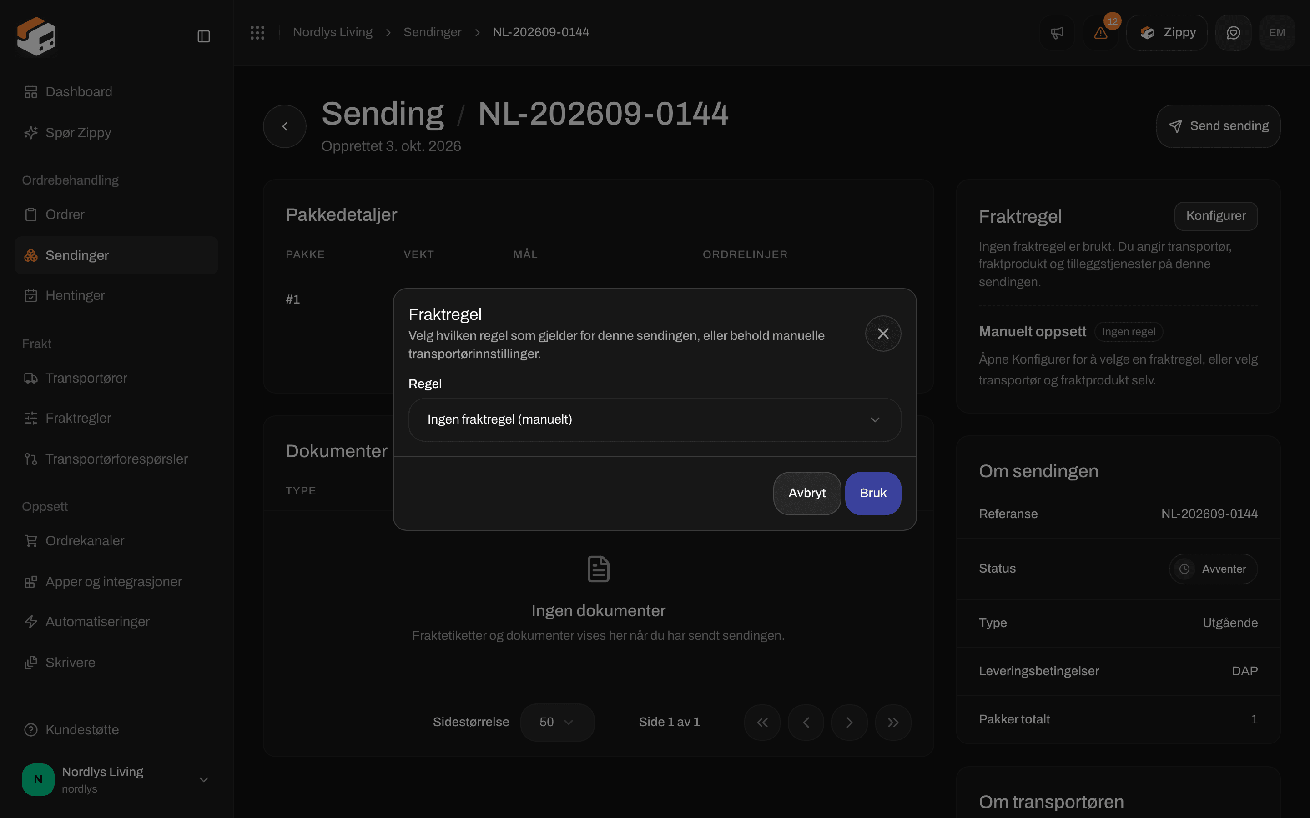Screen dimensions: 1310x818
Task: Go back with the arrow next to Sending
Action: [x=285, y=126]
